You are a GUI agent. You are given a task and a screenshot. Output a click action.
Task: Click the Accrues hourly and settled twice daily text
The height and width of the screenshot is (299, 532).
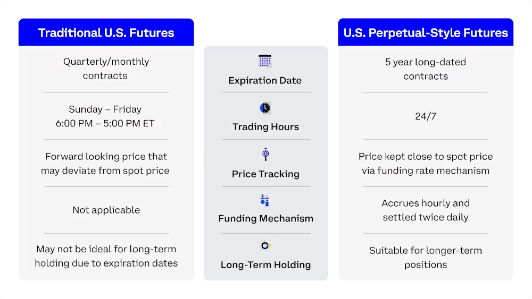426,210
